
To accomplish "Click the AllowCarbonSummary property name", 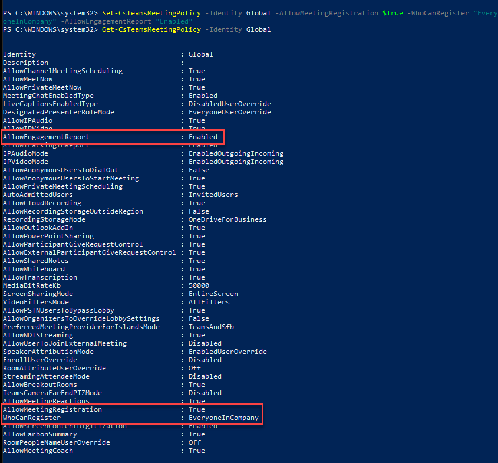I will tap(40, 434).
